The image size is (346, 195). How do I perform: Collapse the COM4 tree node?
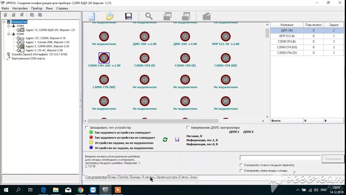9,26
